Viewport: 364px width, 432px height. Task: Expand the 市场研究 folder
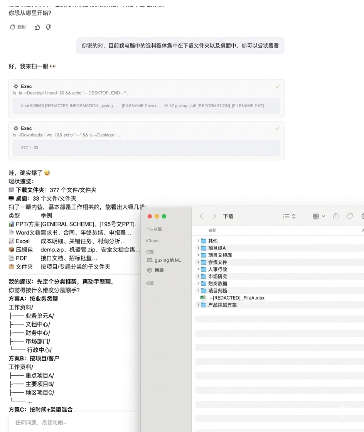coord(198,276)
